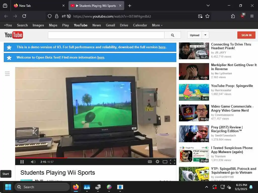
Task: Click the site security padlock icon
Action: coord(57,16)
